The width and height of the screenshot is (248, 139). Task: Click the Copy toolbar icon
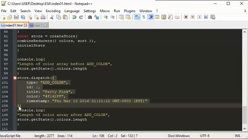(59, 17)
